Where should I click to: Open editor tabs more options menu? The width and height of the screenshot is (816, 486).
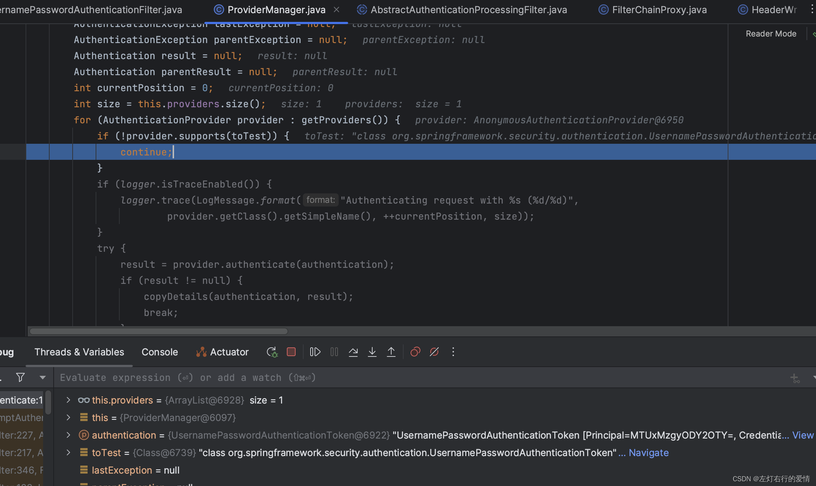point(812,10)
